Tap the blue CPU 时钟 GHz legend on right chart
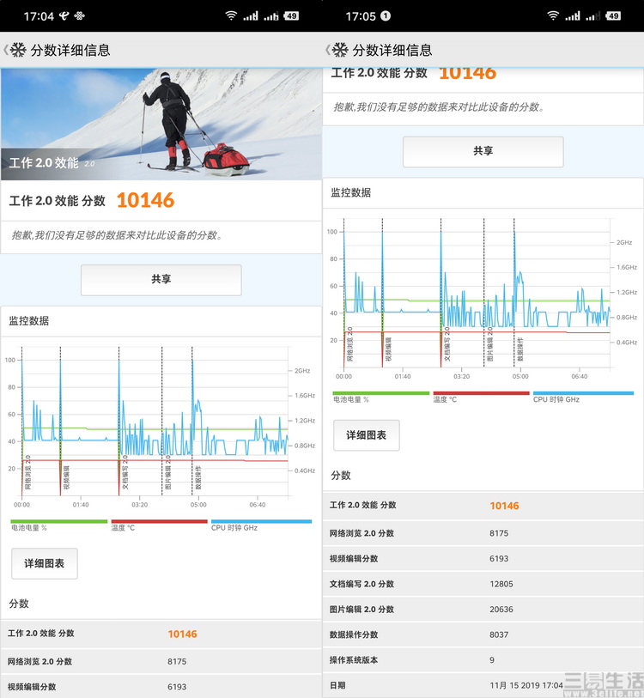The image size is (644, 698). (583, 396)
